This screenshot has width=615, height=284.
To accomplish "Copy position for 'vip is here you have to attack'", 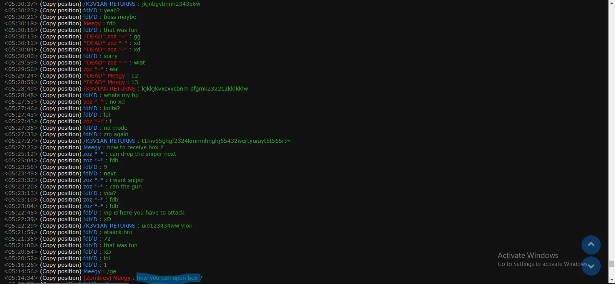I will (x=61, y=213).
